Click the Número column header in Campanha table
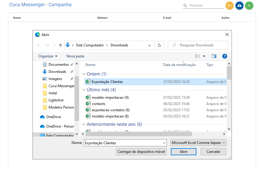 point(103,18)
